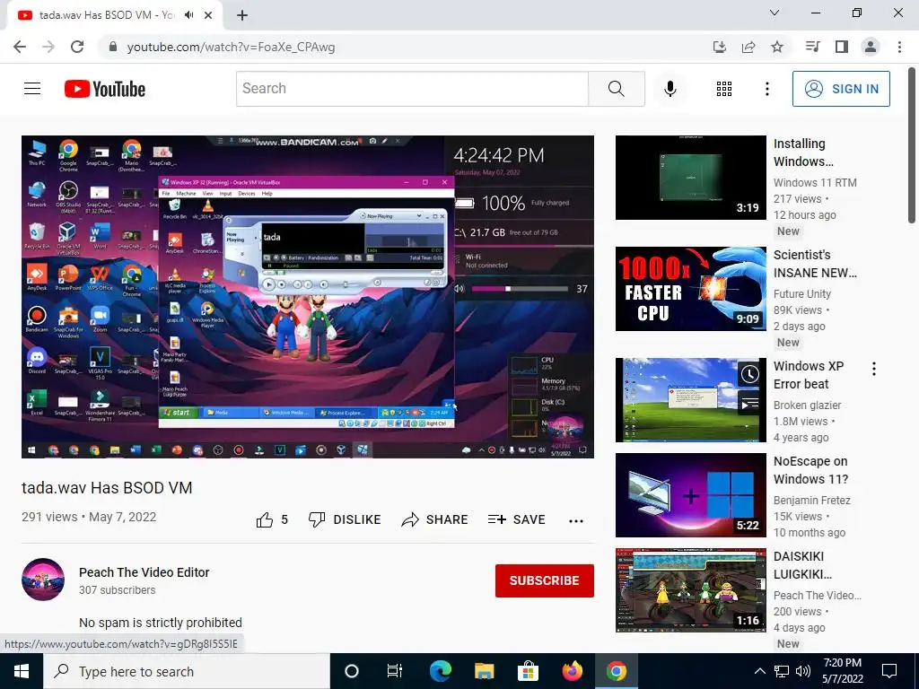Open the NoEscape on Windows 11 title

[x=810, y=470]
